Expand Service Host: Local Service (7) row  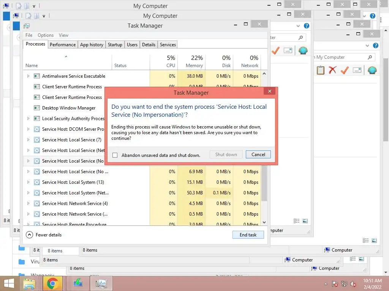[28, 140]
